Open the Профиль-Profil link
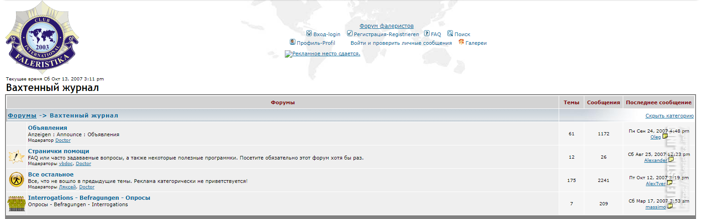 click(316, 43)
